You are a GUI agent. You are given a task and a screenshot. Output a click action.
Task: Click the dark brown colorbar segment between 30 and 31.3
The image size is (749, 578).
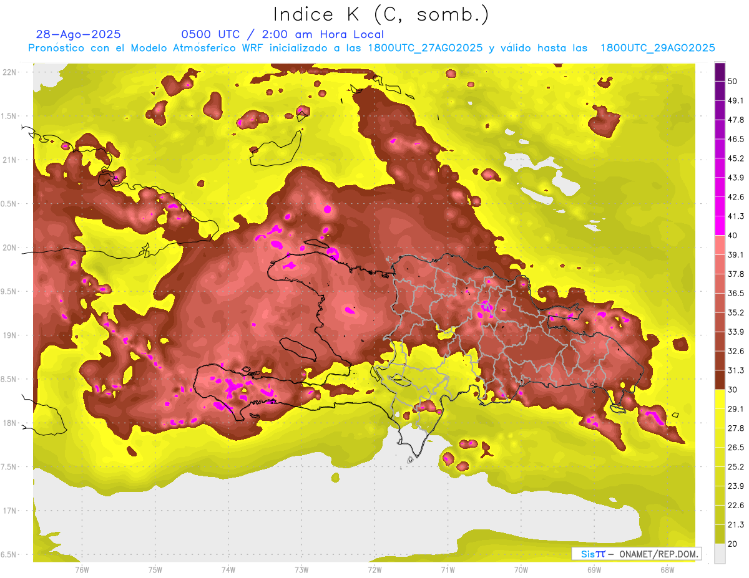point(720,380)
